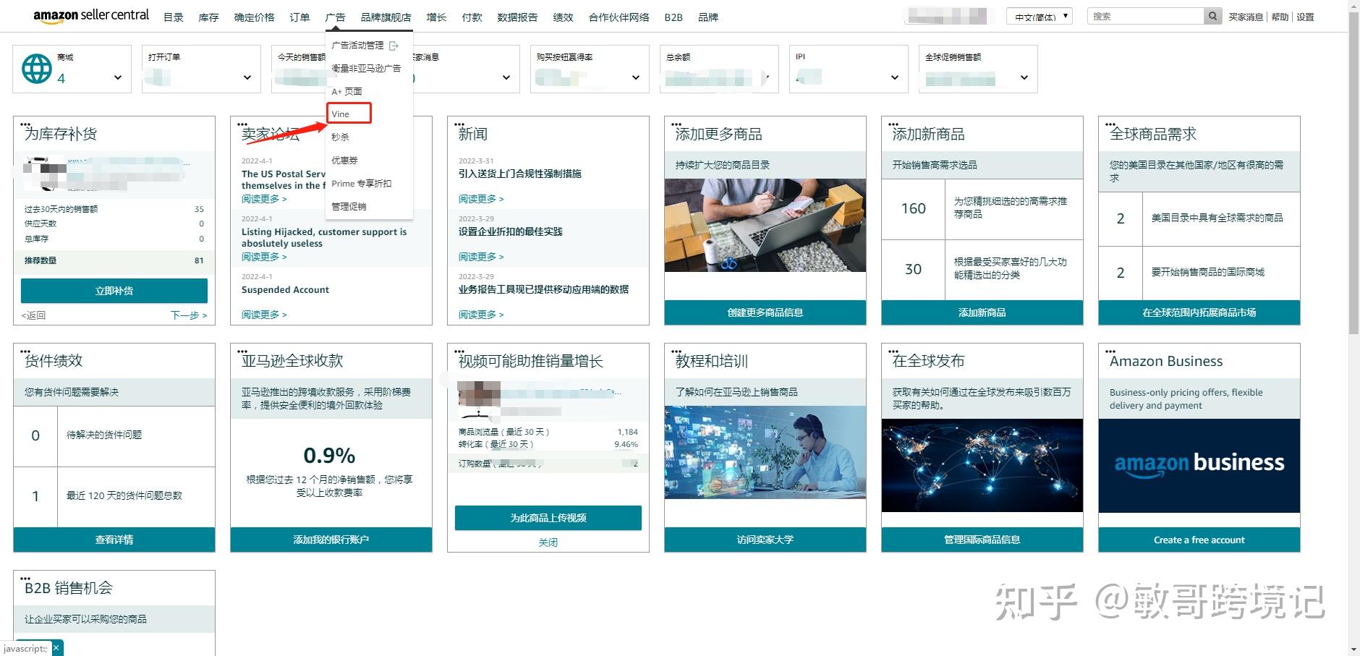Viewport: 1360px width, 656px height.
Task: Click the 创建更多商品信息 button
Action: pyautogui.click(x=765, y=312)
